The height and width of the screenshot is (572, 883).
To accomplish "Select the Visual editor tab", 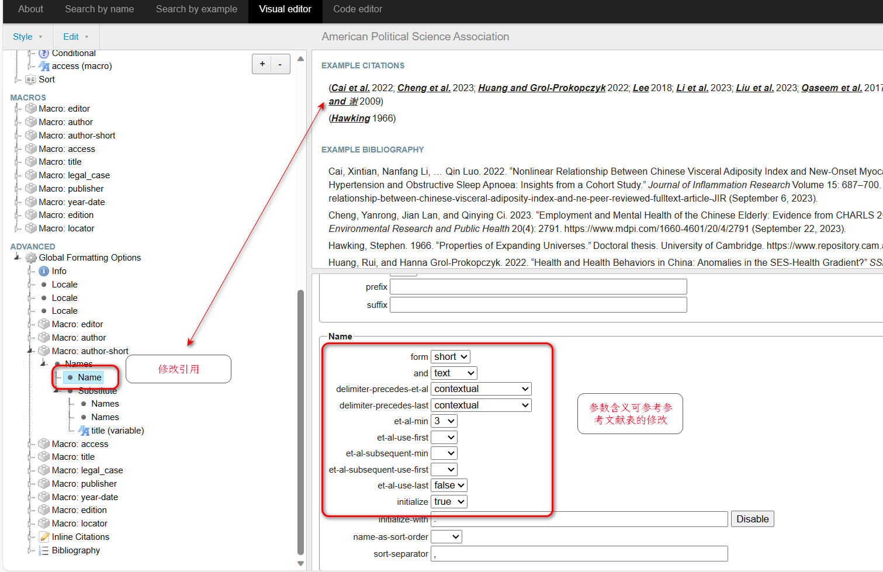I will 285,11.
